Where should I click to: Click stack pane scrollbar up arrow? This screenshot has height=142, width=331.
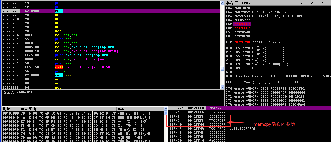[x=166, y=108]
